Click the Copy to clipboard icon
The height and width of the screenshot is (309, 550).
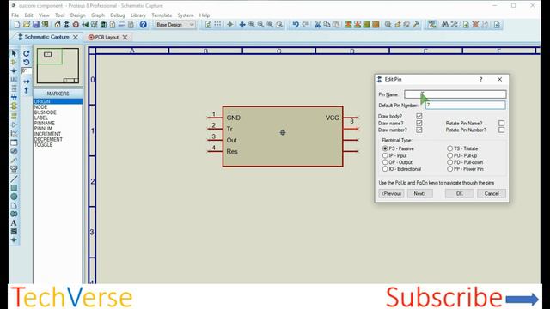pos(327,25)
